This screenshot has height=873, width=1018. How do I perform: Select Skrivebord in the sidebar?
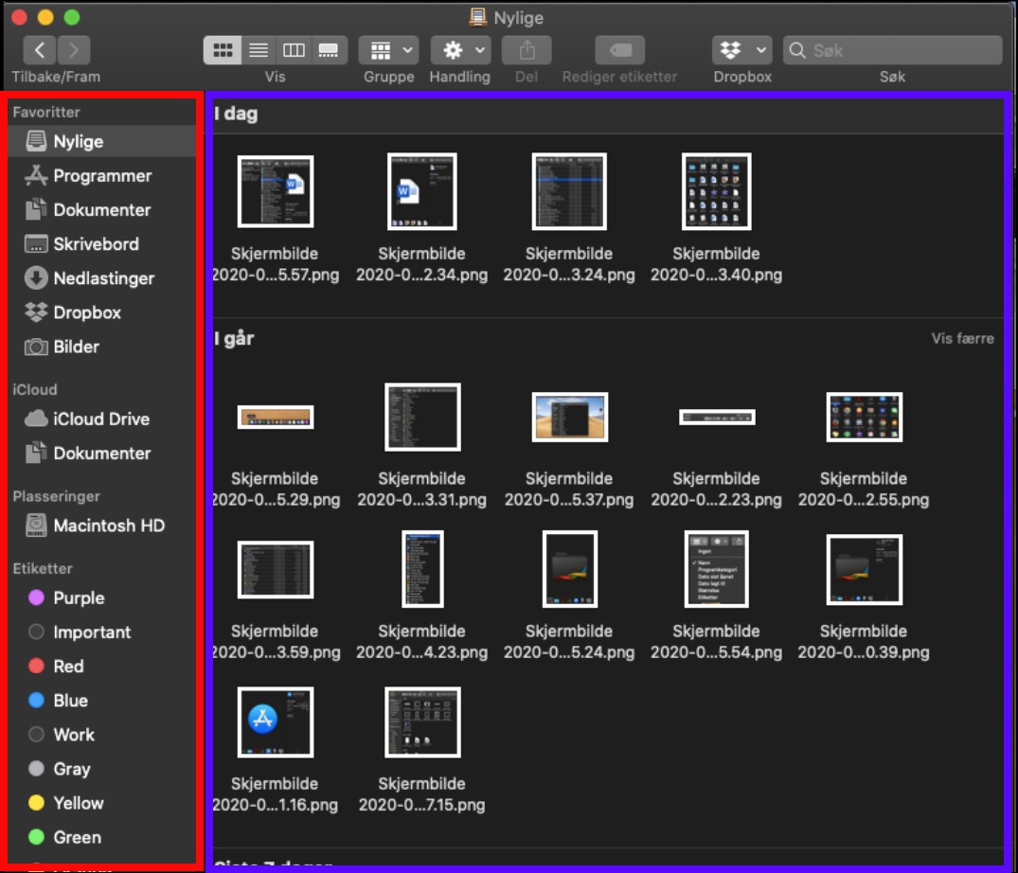tap(96, 244)
